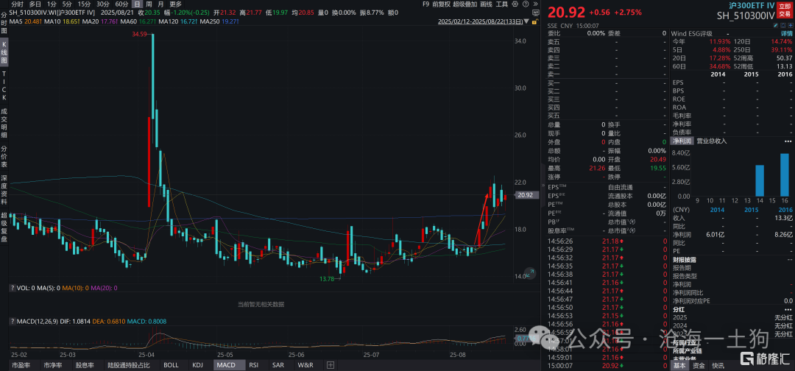795x371 pixels.
Task: Switch to 多日 multi-day period
Action: pyautogui.click(x=35, y=4)
